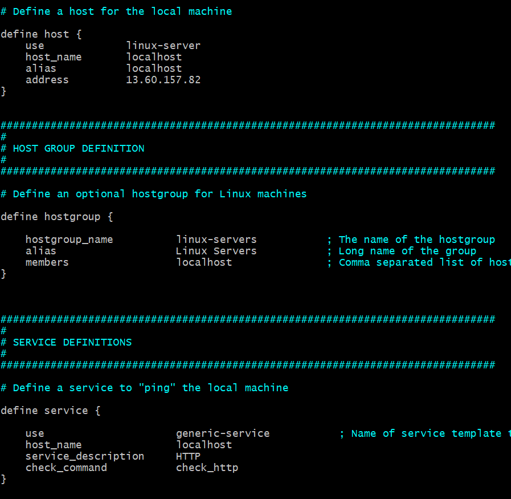Click the HOST GROUP DEFINITION heading
511x499 pixels.
coord(78,148)
